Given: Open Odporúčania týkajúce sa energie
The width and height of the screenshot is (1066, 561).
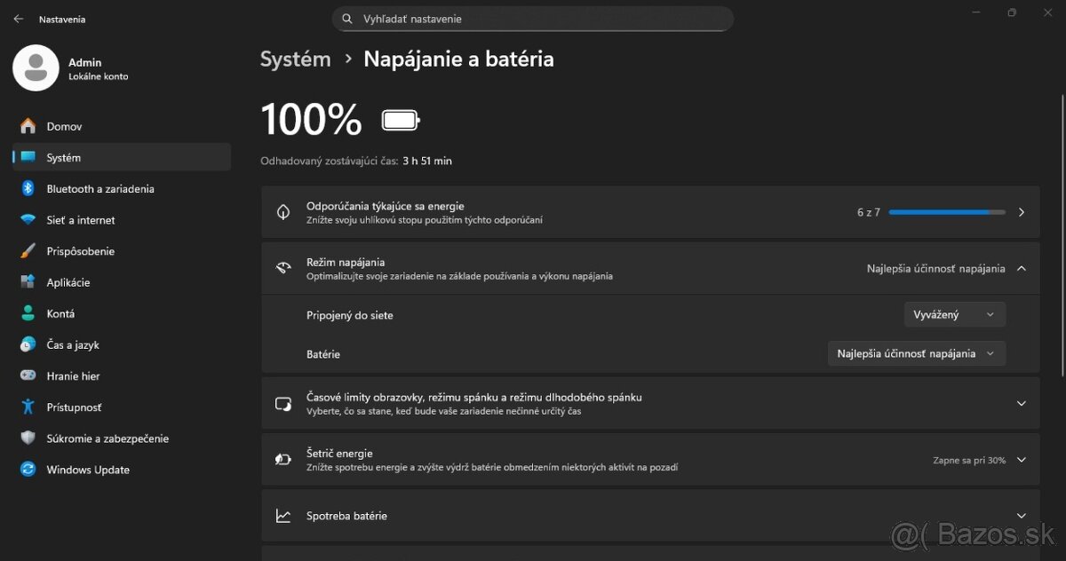Looking at the screenshot, I should point(649,212).
